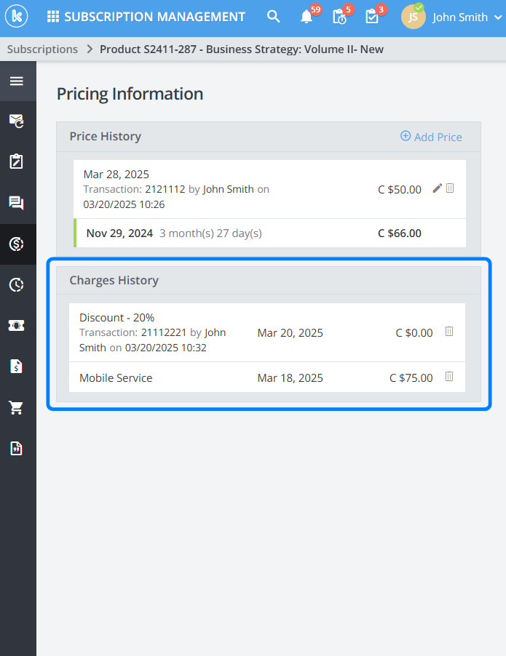Click the mail refresh sidebar icon
The image size is (506, 656).
click(16, 121)
